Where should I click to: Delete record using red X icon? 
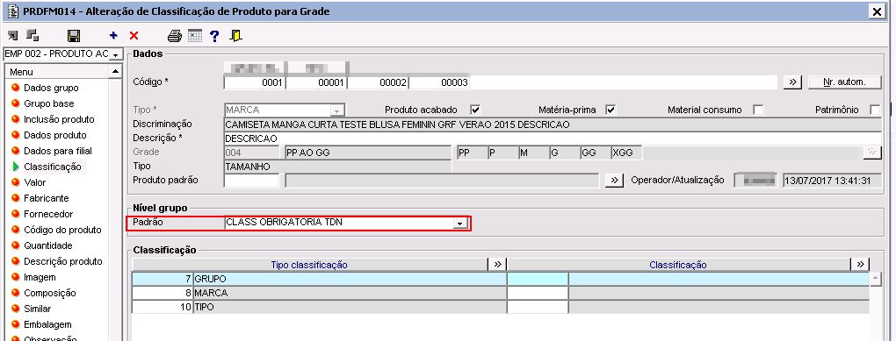pyautogui.click(x=134, y=35)
